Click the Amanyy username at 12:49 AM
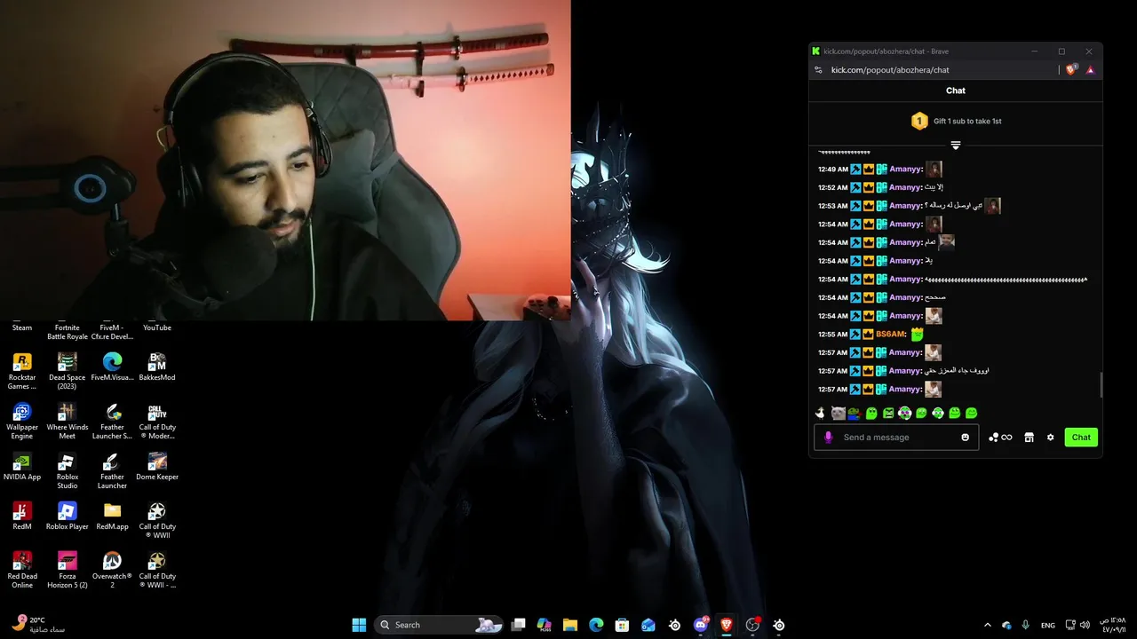This screenshot has width=1137, height=639. click(x=905, y=169)
